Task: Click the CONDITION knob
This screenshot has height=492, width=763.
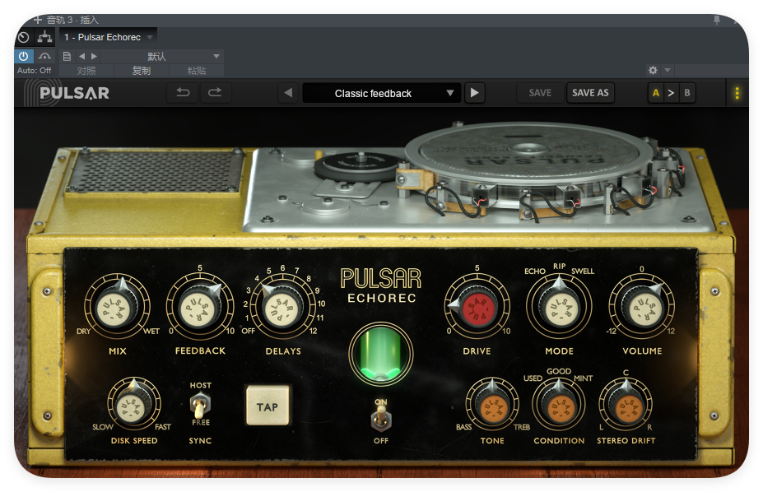Action: coord(559,405)
